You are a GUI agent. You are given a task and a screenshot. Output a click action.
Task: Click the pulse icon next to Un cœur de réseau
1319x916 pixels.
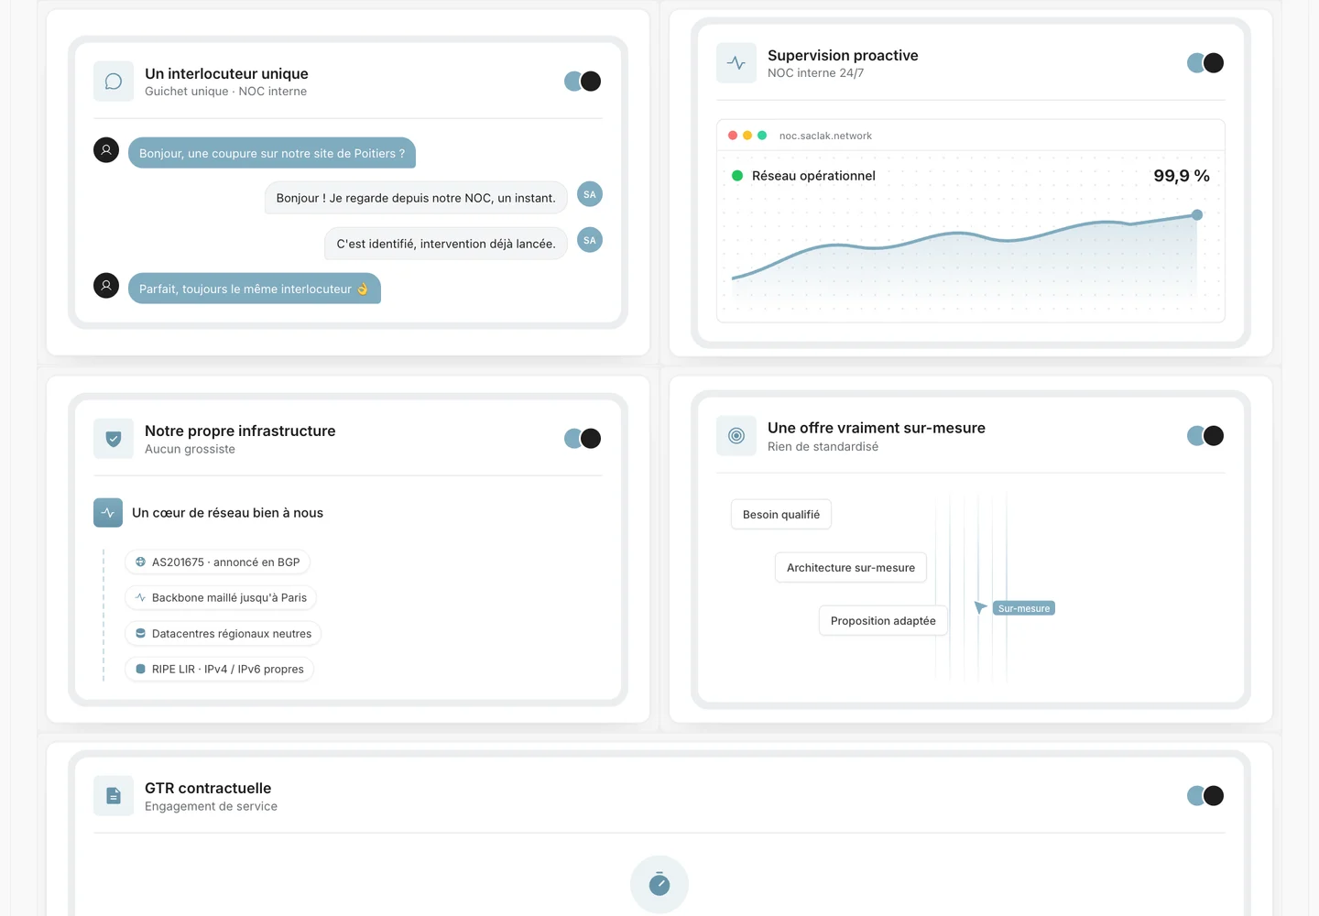pos(108,513)
